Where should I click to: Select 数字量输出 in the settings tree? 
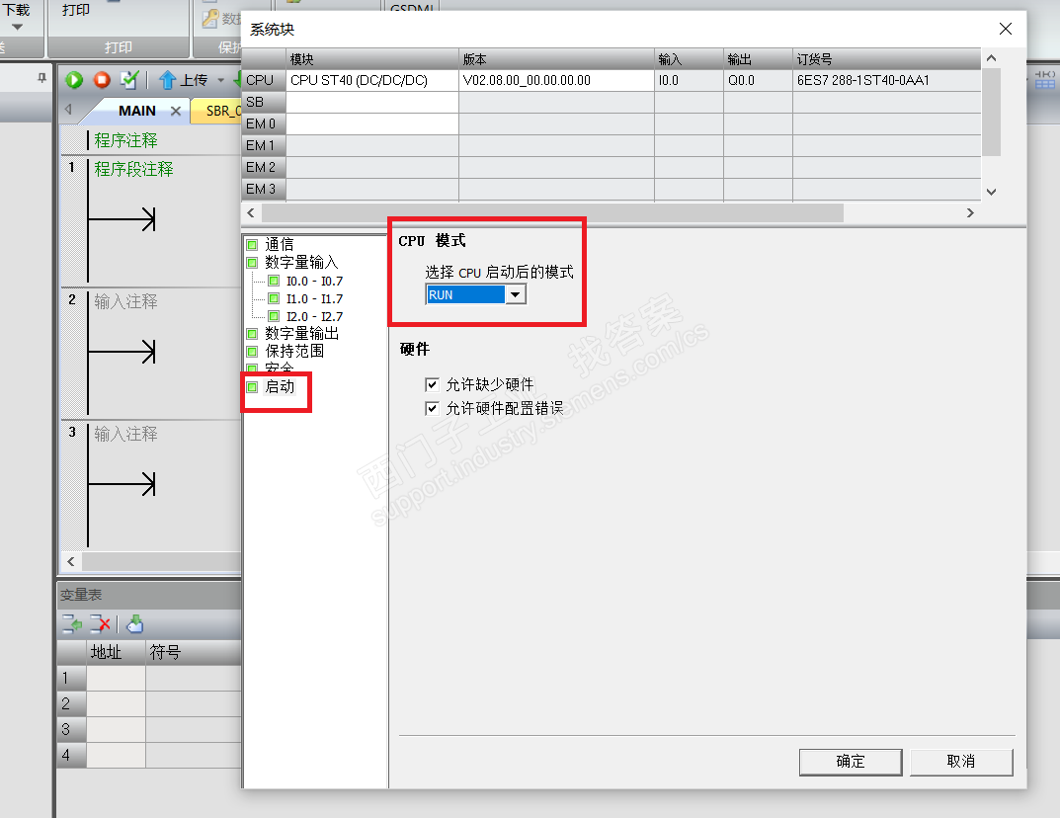[x=302, y=333]
